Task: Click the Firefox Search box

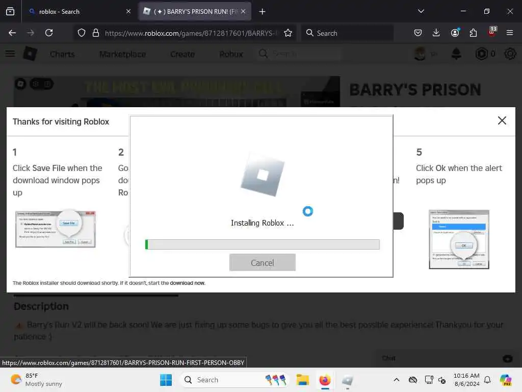Action: [347, 33]
